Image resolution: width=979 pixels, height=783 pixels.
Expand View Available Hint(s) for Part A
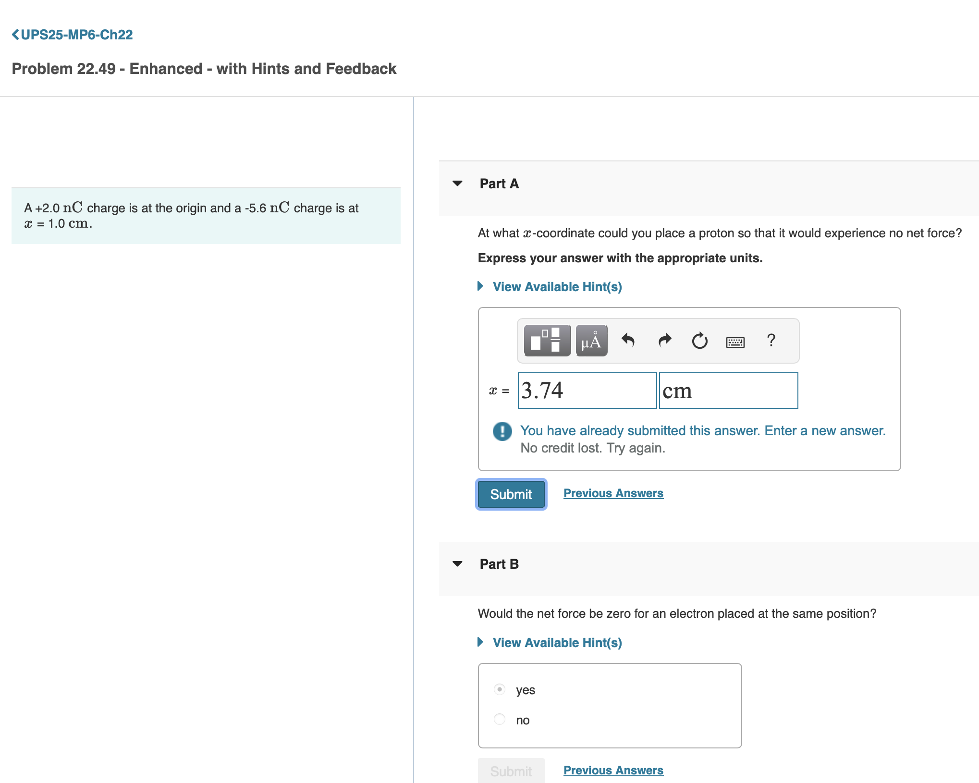coord(557,286)
